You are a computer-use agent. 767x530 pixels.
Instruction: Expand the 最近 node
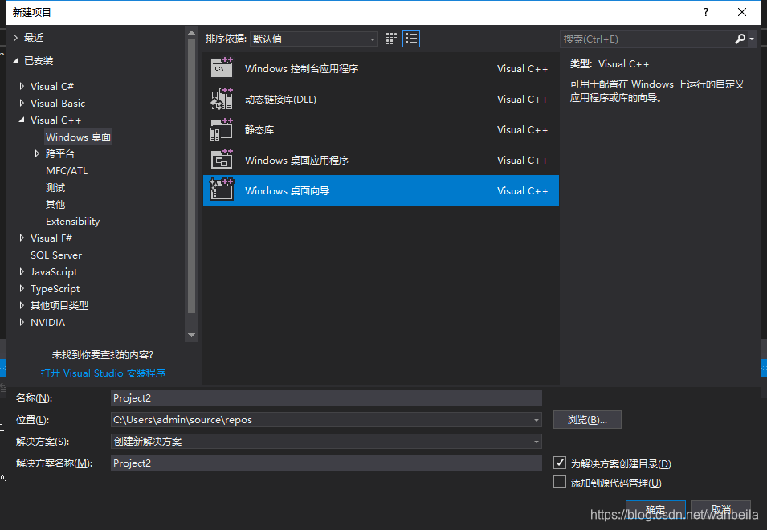point(15,37)
